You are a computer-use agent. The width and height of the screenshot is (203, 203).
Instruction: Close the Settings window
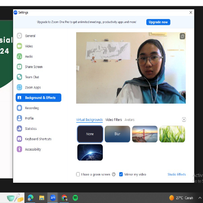tap(191, 12)
